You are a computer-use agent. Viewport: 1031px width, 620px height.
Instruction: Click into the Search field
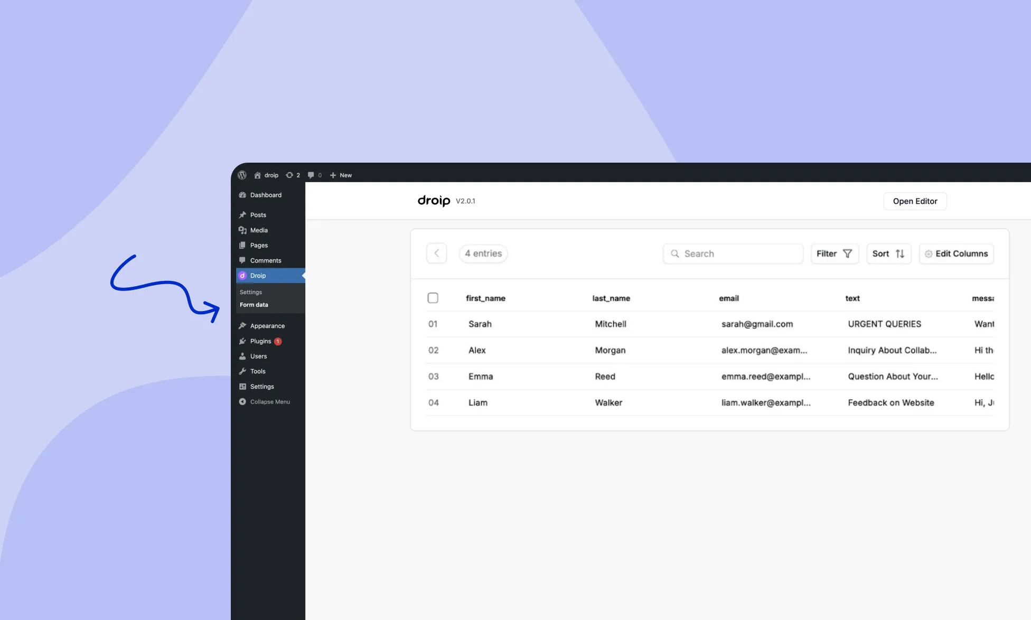pyautogui.click(x=733, y=253)
